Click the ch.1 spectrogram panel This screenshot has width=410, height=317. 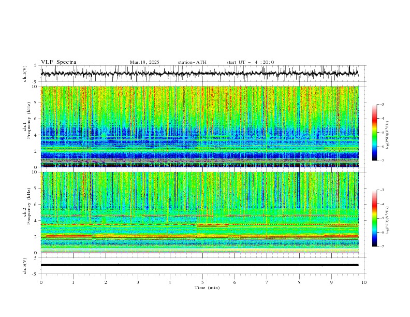click(x=200, y=126)
